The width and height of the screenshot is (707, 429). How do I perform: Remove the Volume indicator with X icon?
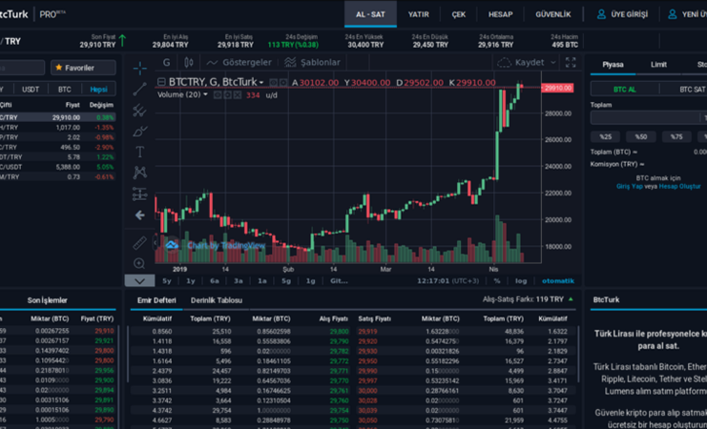[x=238, y=95]
